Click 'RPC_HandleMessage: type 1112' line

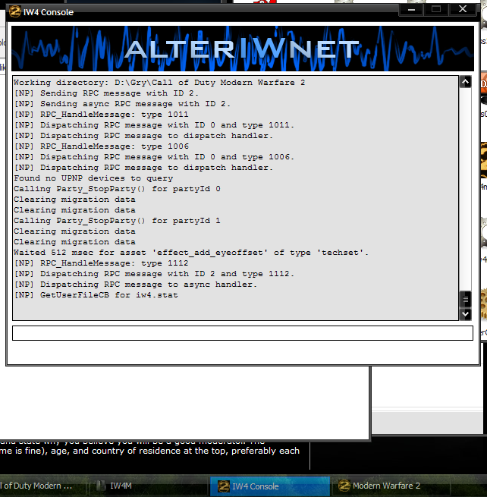pyautogui.click(x=101, y=263)
